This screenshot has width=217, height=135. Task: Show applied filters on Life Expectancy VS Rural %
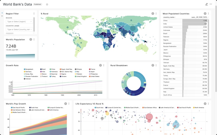205,104
